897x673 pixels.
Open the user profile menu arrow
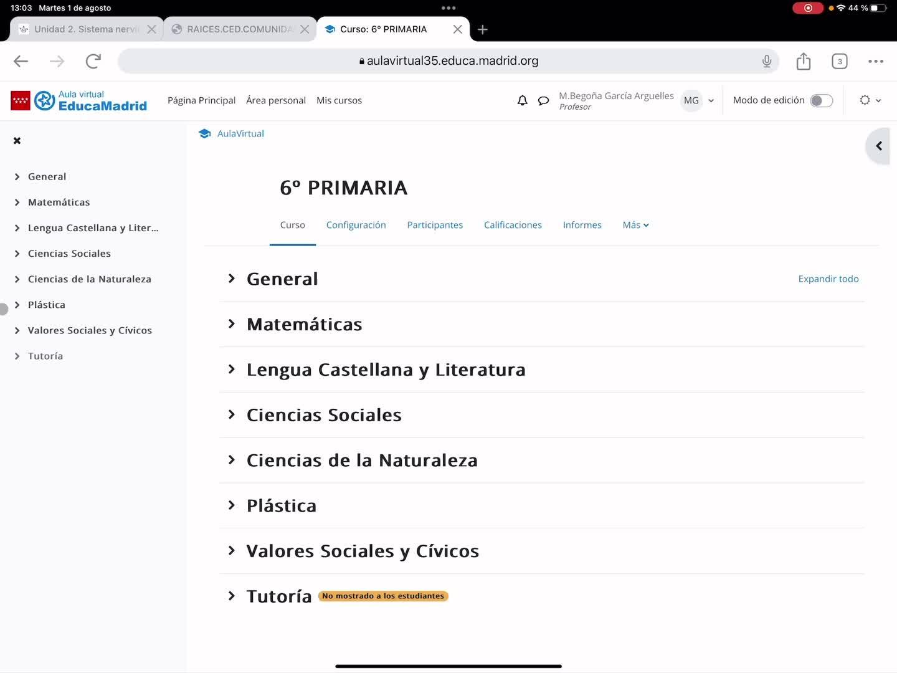pos(711,100)
